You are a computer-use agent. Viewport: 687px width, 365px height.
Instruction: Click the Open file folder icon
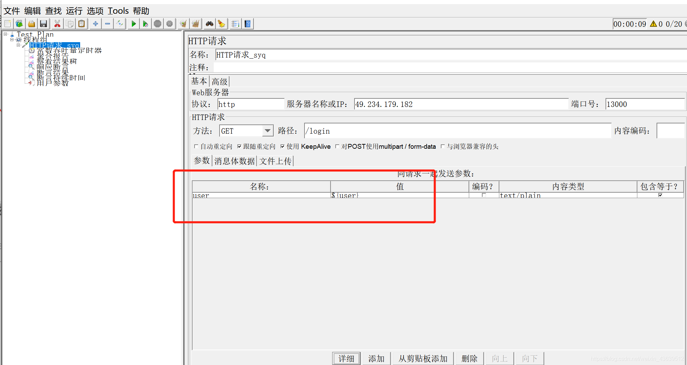(31, 24)
